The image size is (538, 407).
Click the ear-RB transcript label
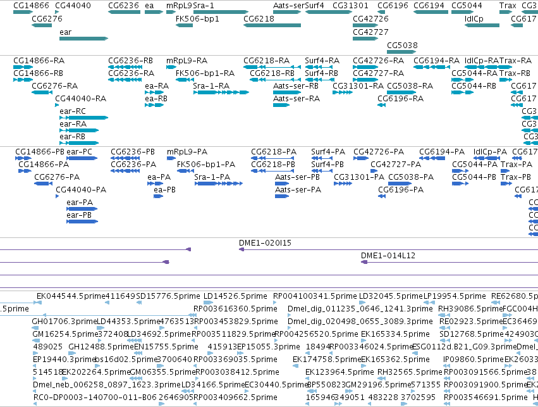[x=72, y=136]
